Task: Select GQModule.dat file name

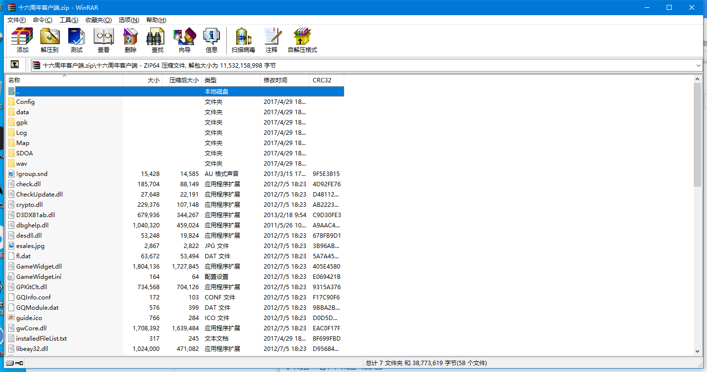Action: tap(37, 308)
